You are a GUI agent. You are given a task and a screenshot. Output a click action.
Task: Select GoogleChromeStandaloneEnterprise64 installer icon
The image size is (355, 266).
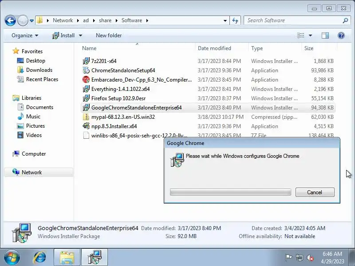point(86,108)
